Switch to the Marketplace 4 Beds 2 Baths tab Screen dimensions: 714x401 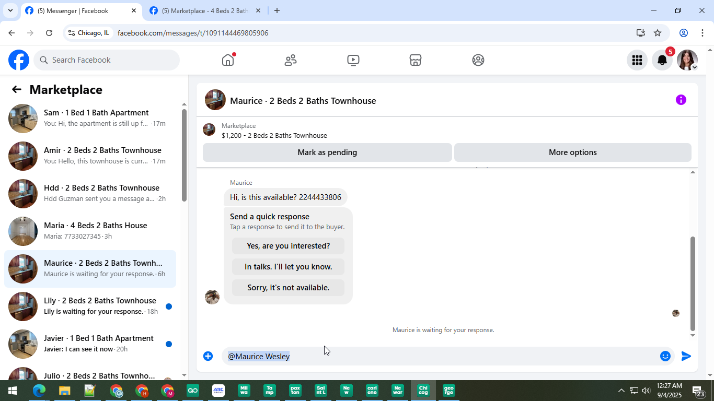click(x=204, y=10)
